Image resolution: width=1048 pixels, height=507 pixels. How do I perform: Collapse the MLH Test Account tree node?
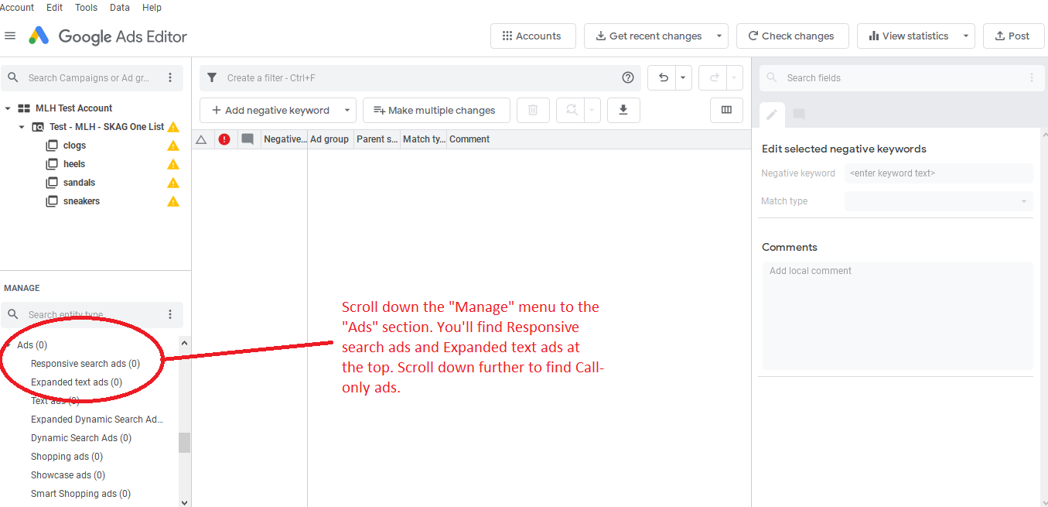click(x=8, y=108)
